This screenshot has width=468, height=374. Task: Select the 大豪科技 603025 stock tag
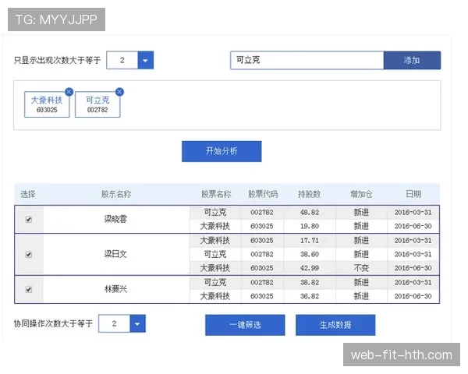47,104
